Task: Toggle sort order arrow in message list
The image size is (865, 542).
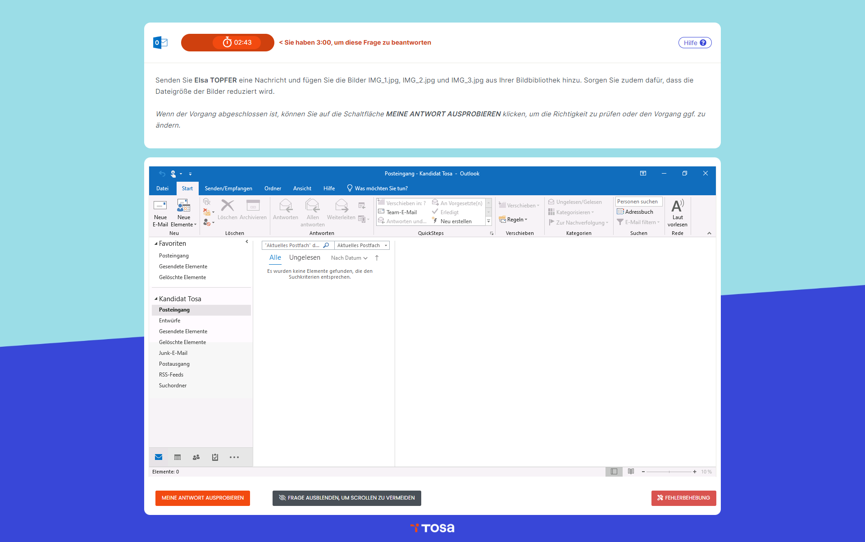Action: 377,258
